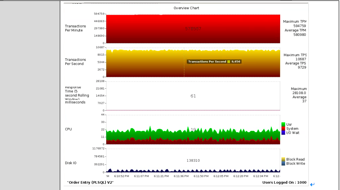Click the 'Order Entry (PLSQL) V2' caption
This screenshot has width=340, height=190.
[90, 182]
